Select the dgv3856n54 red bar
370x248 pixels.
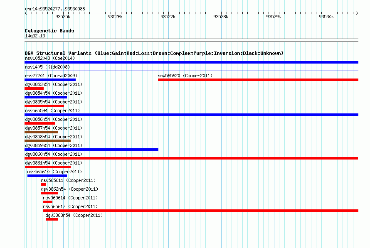click(40, 123)
